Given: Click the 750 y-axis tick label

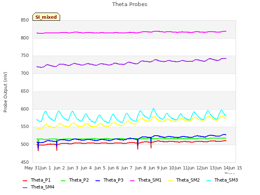Looking at the screenshot, I should point(25,56).
